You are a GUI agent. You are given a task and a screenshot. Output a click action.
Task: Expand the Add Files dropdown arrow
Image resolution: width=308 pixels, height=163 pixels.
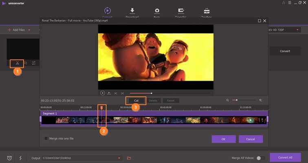pos(29,30)
